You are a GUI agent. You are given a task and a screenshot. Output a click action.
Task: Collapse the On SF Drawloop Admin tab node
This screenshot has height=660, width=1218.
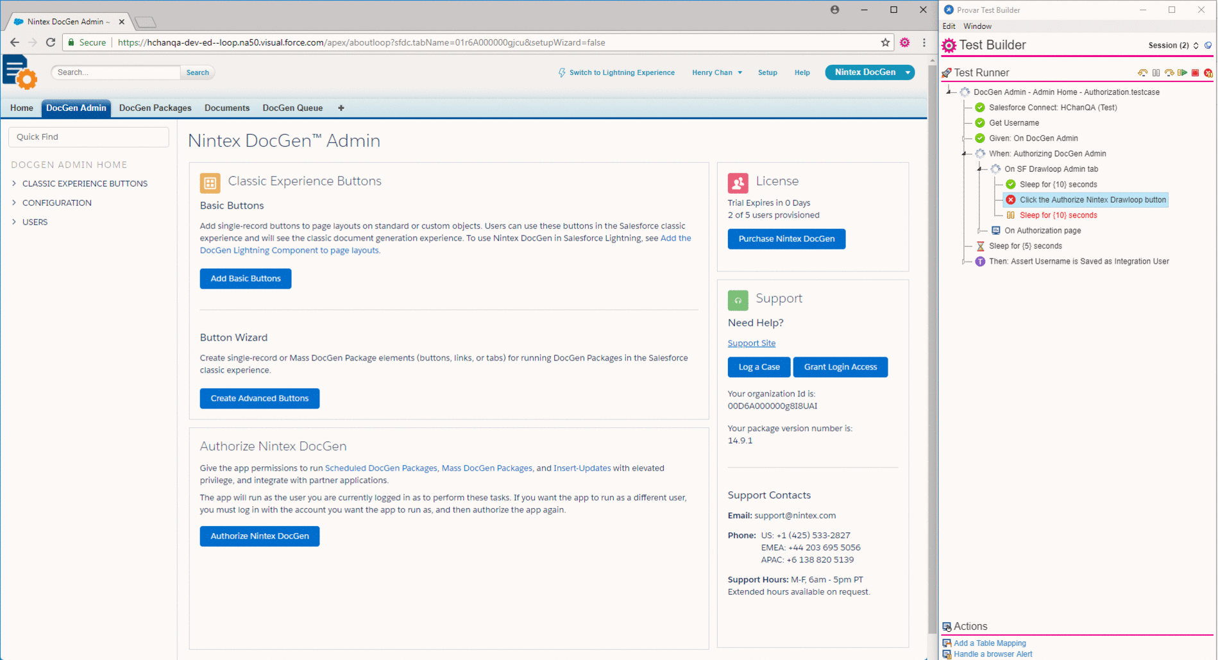(x=980, y=169)
